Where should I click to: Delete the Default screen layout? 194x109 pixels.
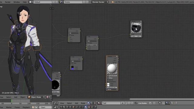coord(56,2)
